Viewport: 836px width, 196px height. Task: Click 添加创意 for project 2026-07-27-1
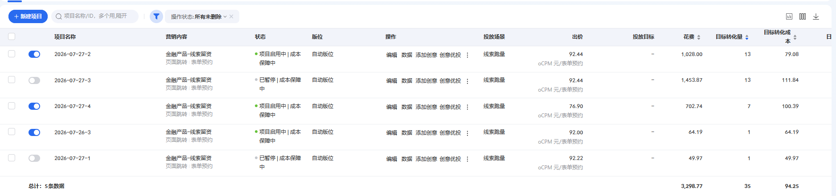(426, 159)
